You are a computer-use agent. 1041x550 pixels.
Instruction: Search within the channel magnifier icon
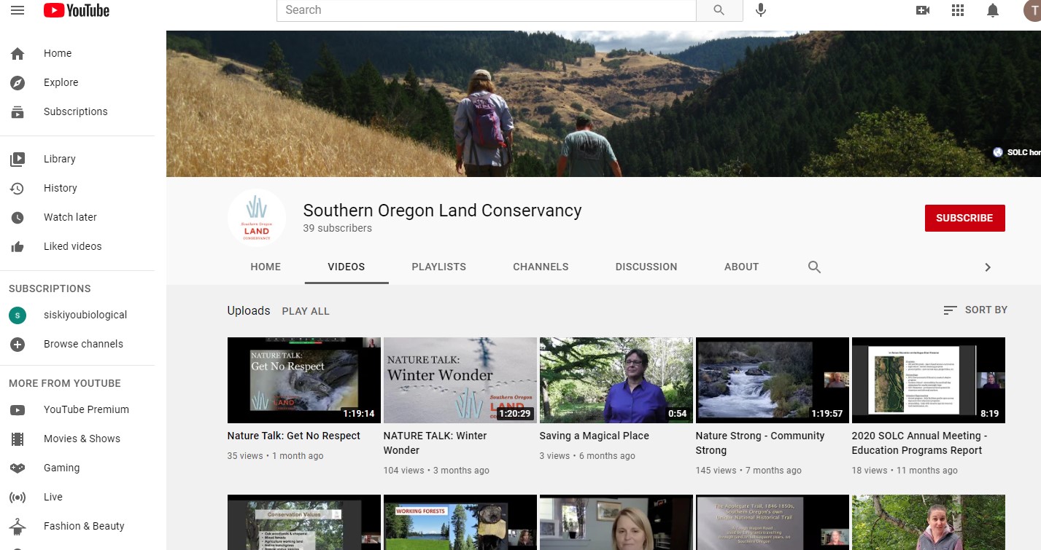[x=815, y=267]
